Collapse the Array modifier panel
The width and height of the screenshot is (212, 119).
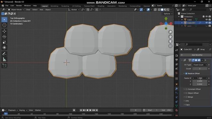(182, 60)
